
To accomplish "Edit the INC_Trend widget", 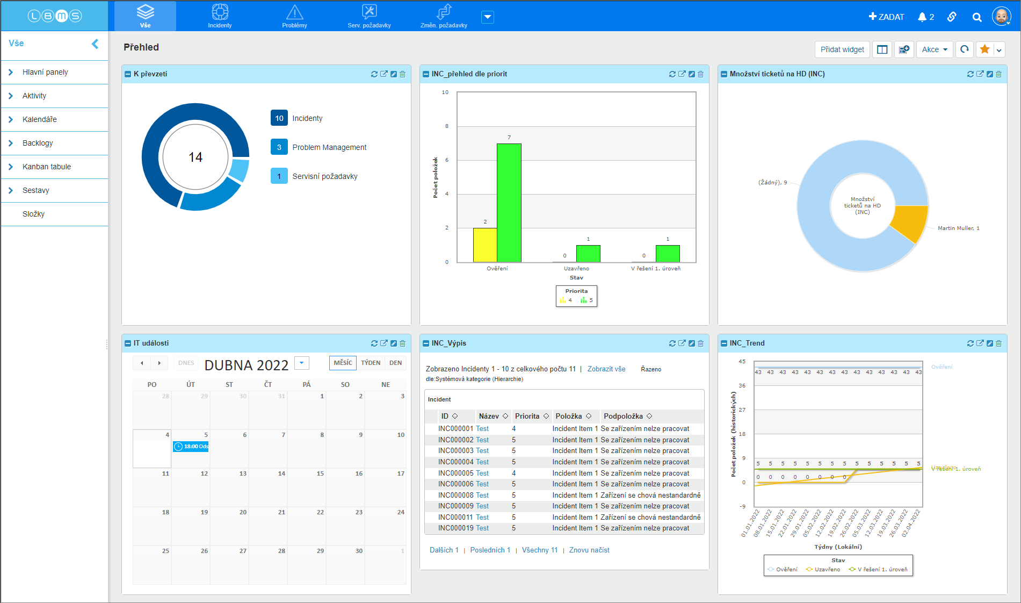I will click(x=990, y=343).
